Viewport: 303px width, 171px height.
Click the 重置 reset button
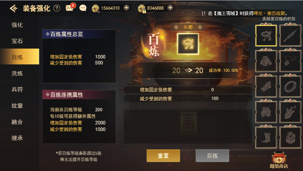(x=163, y=156)
